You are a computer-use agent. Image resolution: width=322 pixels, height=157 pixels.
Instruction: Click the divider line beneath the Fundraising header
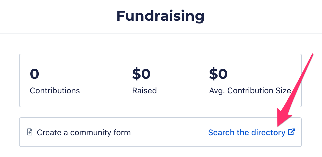pos(161,33)
